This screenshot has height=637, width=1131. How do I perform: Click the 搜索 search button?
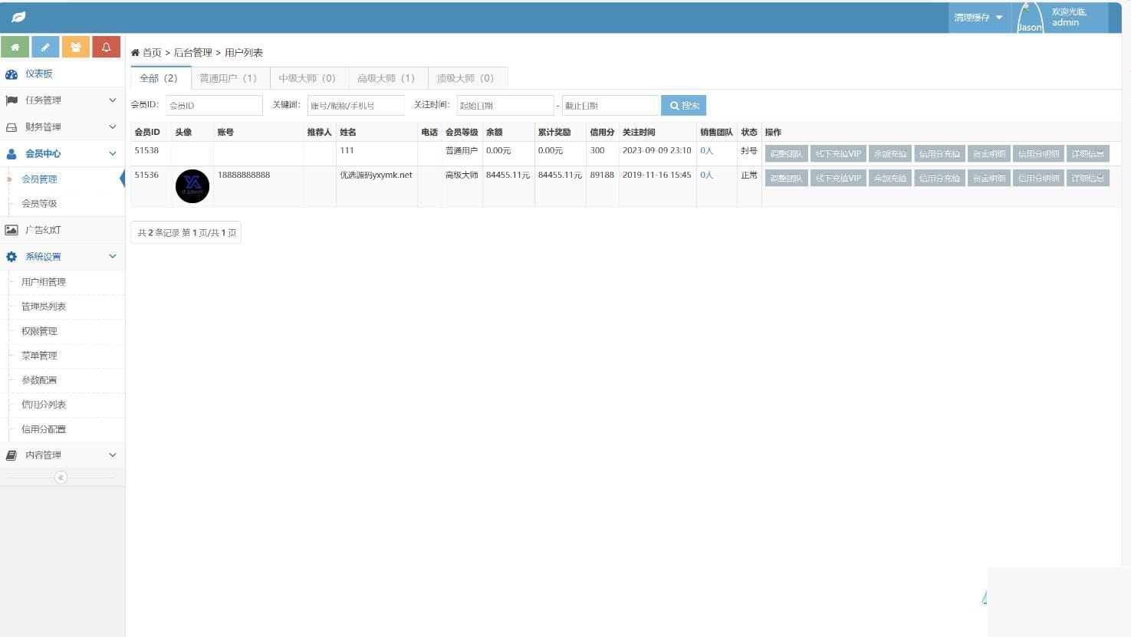pos(683,106)
